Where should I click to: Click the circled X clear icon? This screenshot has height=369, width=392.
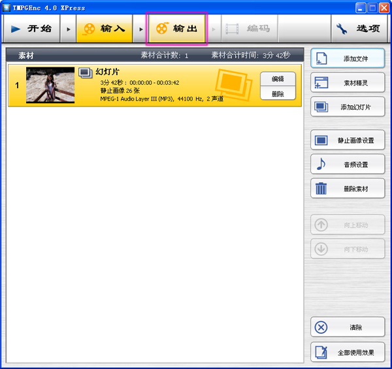321,327
